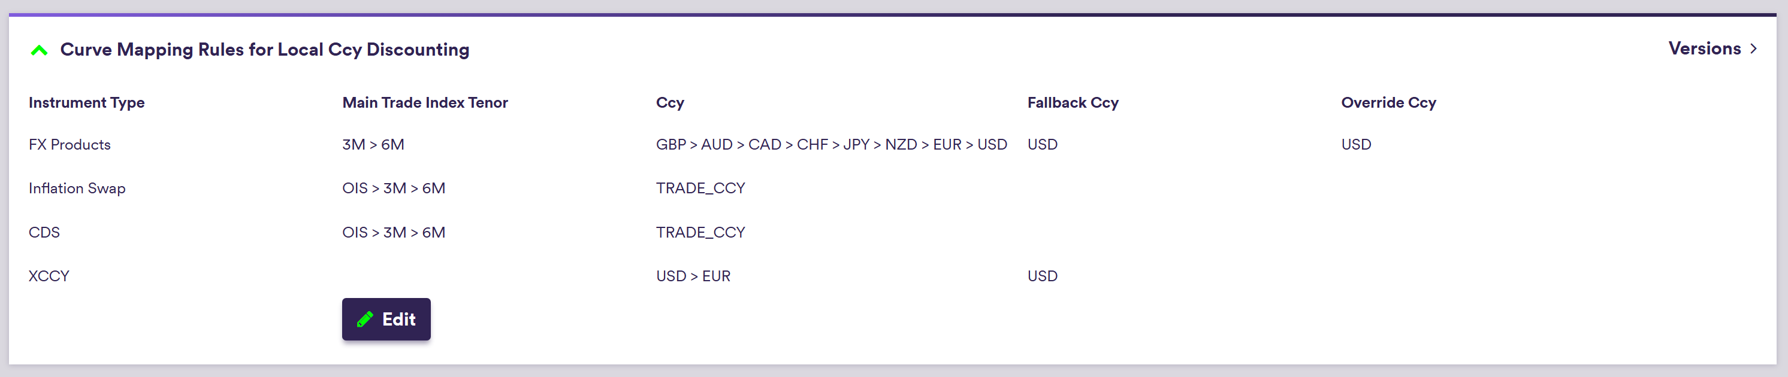Image resolution: width=1788 pixels, height=377 pixels.
Task: Select the Main Trade Index Tenor header
Action: coord(425,102)
